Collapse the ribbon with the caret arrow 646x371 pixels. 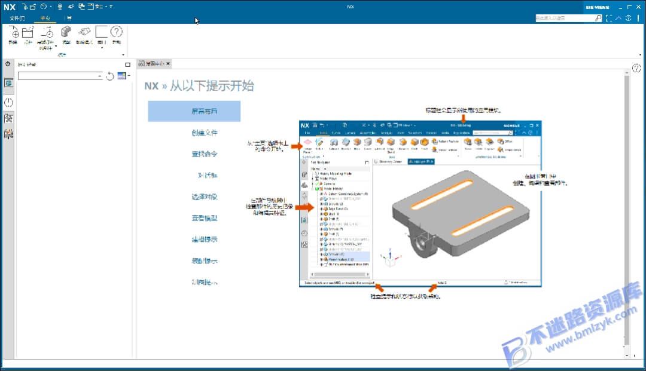pyautogui.click(x=618, y=18)
